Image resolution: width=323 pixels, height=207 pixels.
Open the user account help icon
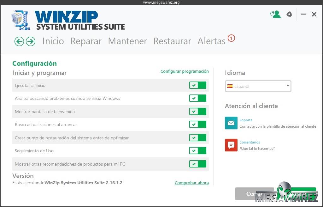coord(276,14)
